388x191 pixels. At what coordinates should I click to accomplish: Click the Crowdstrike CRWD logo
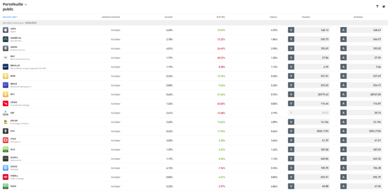5,103
